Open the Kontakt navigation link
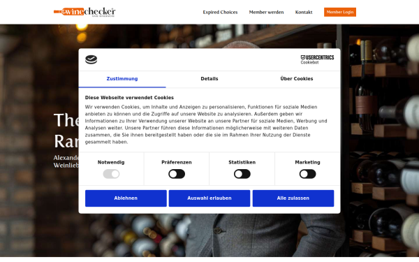 click(304, 13)
